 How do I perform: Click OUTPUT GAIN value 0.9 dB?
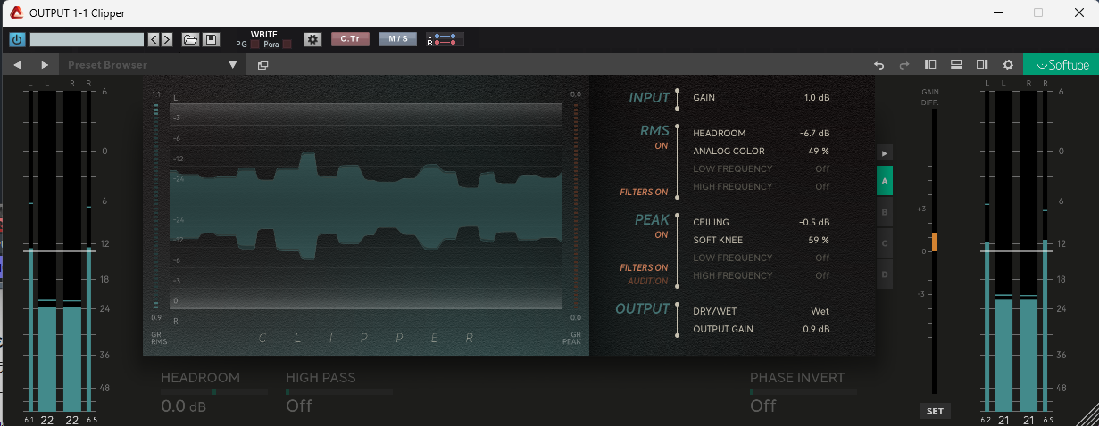tap(816, 330)
